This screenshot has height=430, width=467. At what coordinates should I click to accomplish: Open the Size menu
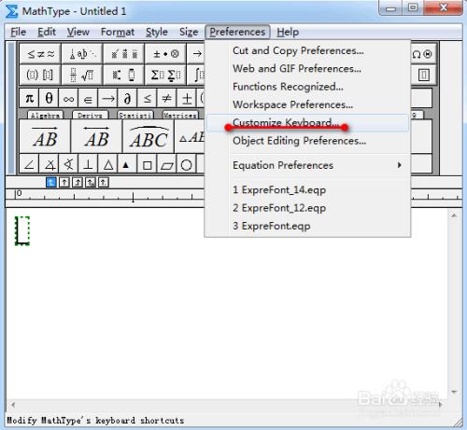click(189, 32)
